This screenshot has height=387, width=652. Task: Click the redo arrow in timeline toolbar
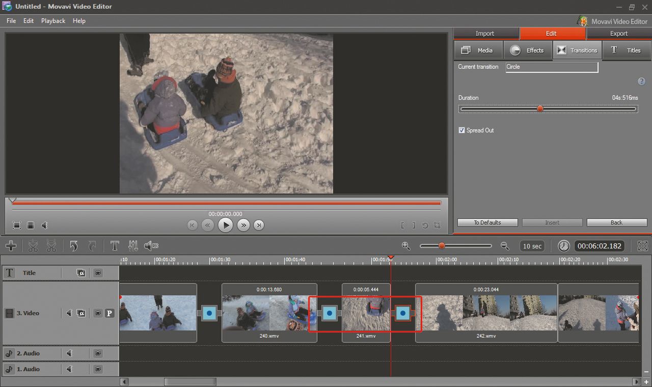click(92, 246)
